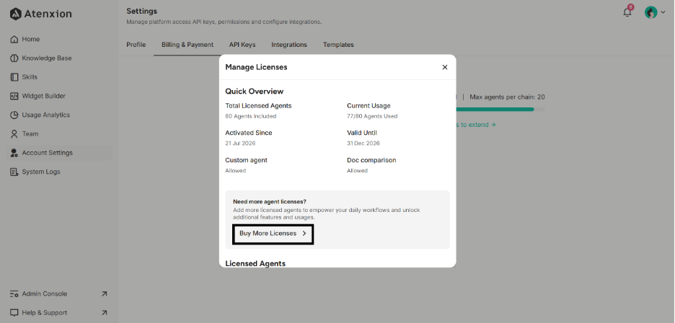Click the chevron in Buy More Licenses
The image size is (675, 323).
click(x=304, y=234)
